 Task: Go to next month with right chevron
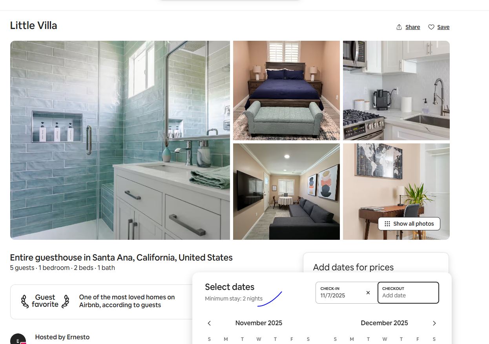[x=434, y=323]
